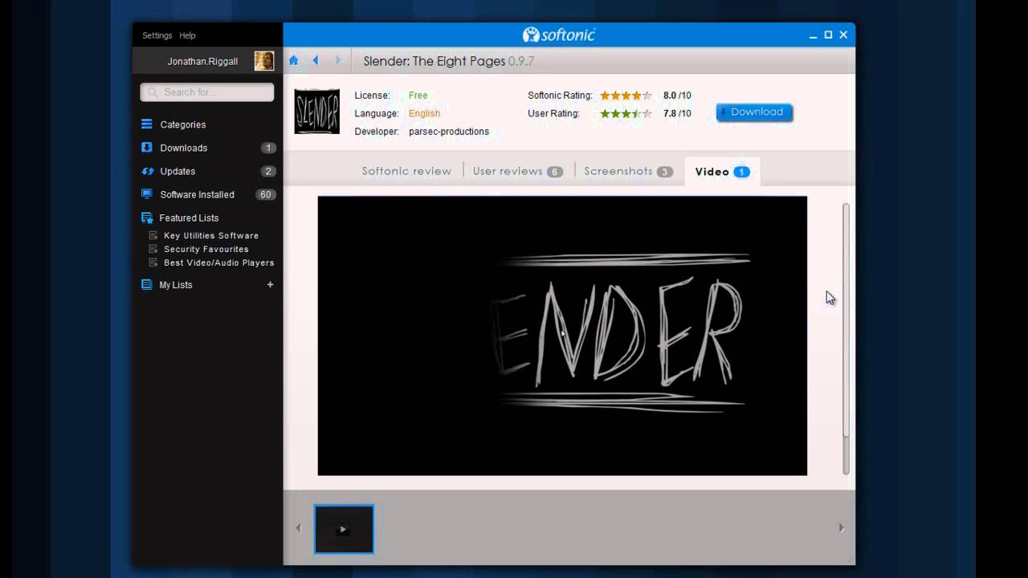Image resolution: width=1028 pixels, height=578 pixels.
Task: Open Featured Lists
Action: [189, 218]
